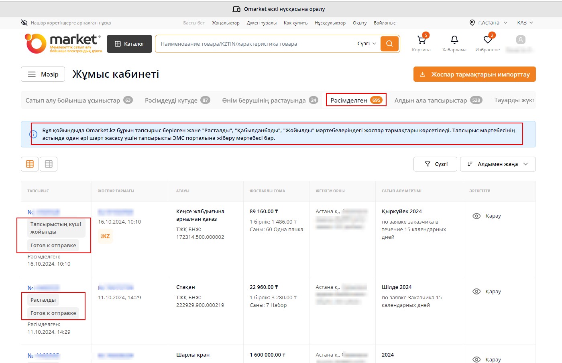Click the orange search magnifier button
The height and width of the screenshot is (363, 562).
click(389, 44)
